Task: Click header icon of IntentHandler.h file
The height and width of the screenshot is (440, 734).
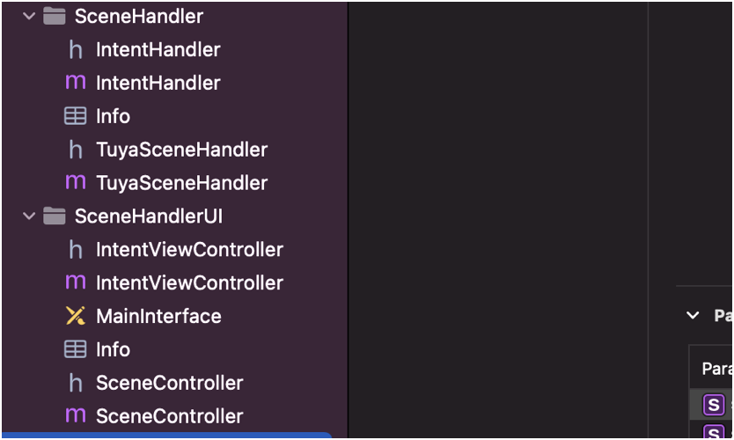Action: click(76, 49)
